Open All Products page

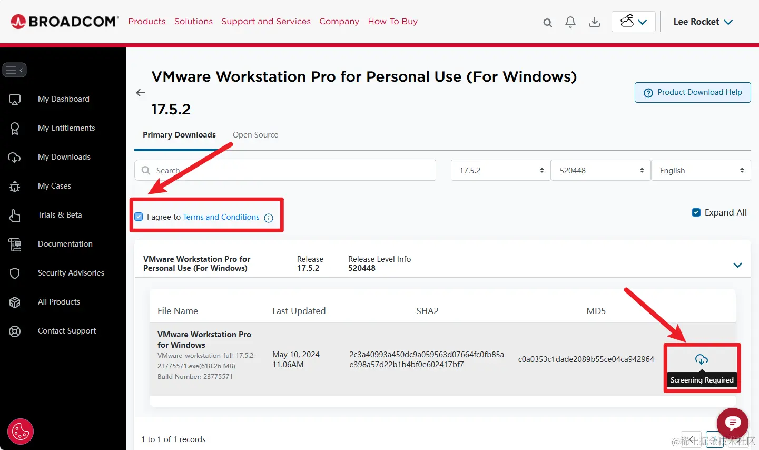point(59,302)
